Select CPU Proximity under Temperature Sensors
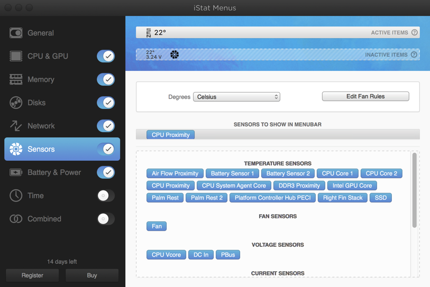 click(x=171, y=186)
